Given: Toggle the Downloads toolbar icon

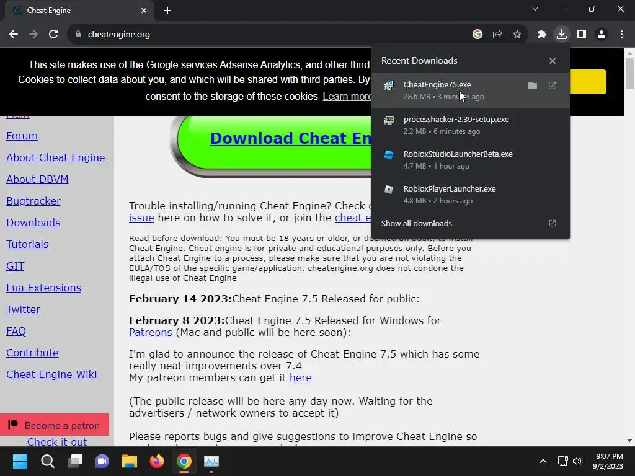Looking at the screenshot, I should [x=562, y=35].
